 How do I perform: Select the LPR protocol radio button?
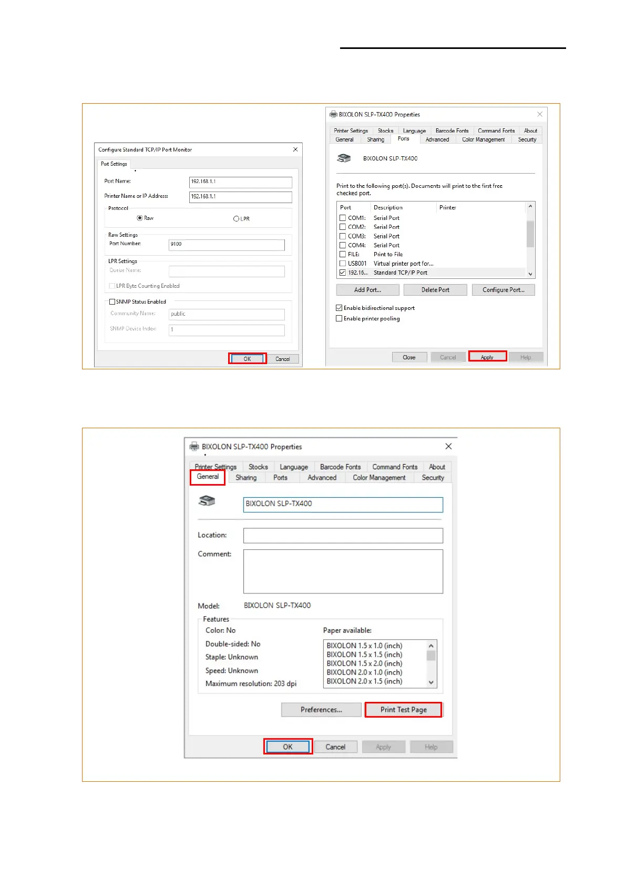tap(236, 219)
